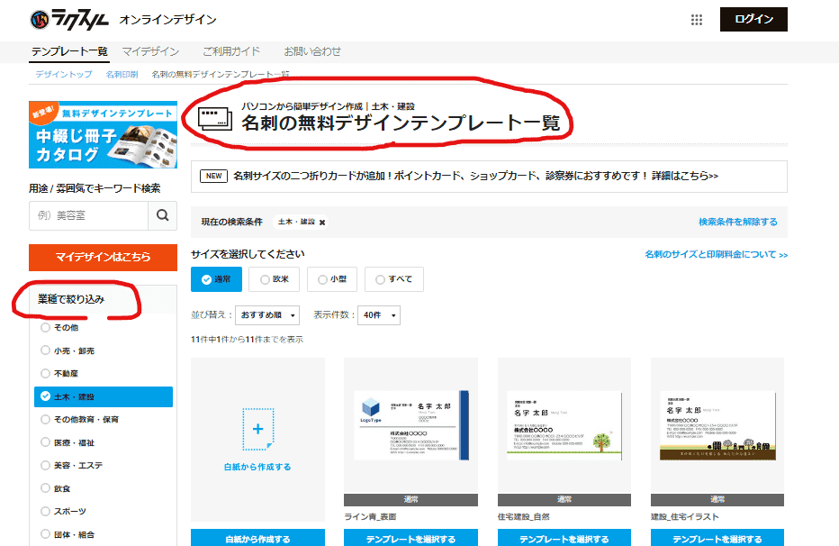Viewport: 839px width, 546px height.
Task: Select template button under ライン青_表面
Action: click(x=410, y=539)
